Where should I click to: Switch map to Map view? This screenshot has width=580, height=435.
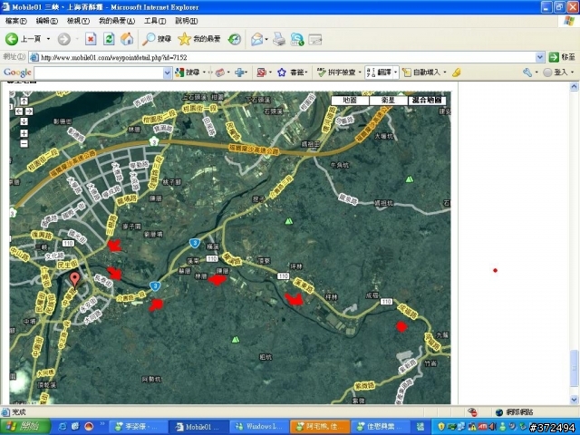(350, 101)
